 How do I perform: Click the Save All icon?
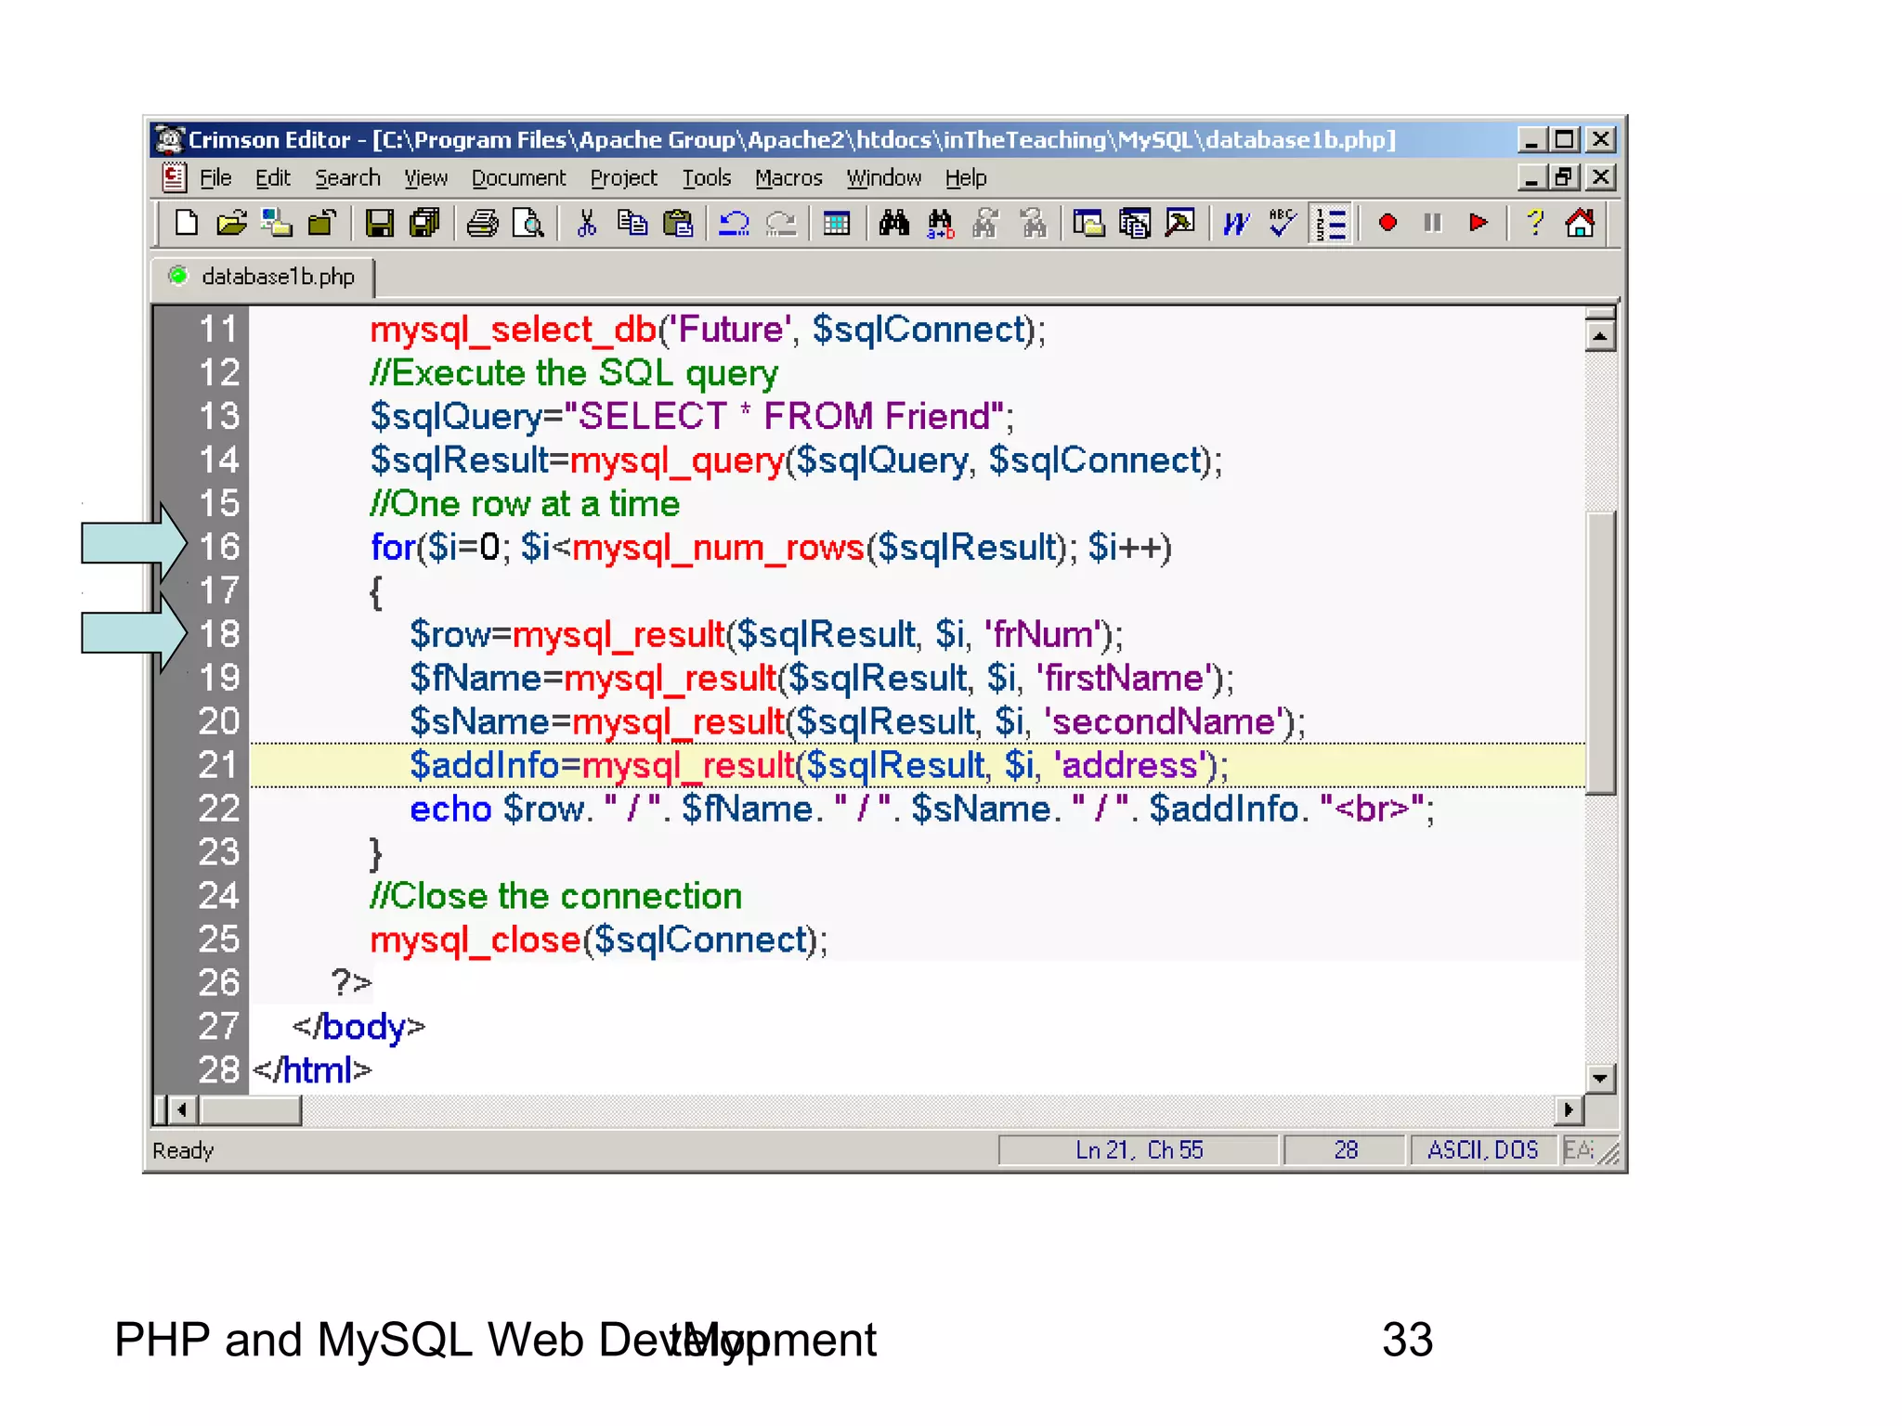pos(424,224)
